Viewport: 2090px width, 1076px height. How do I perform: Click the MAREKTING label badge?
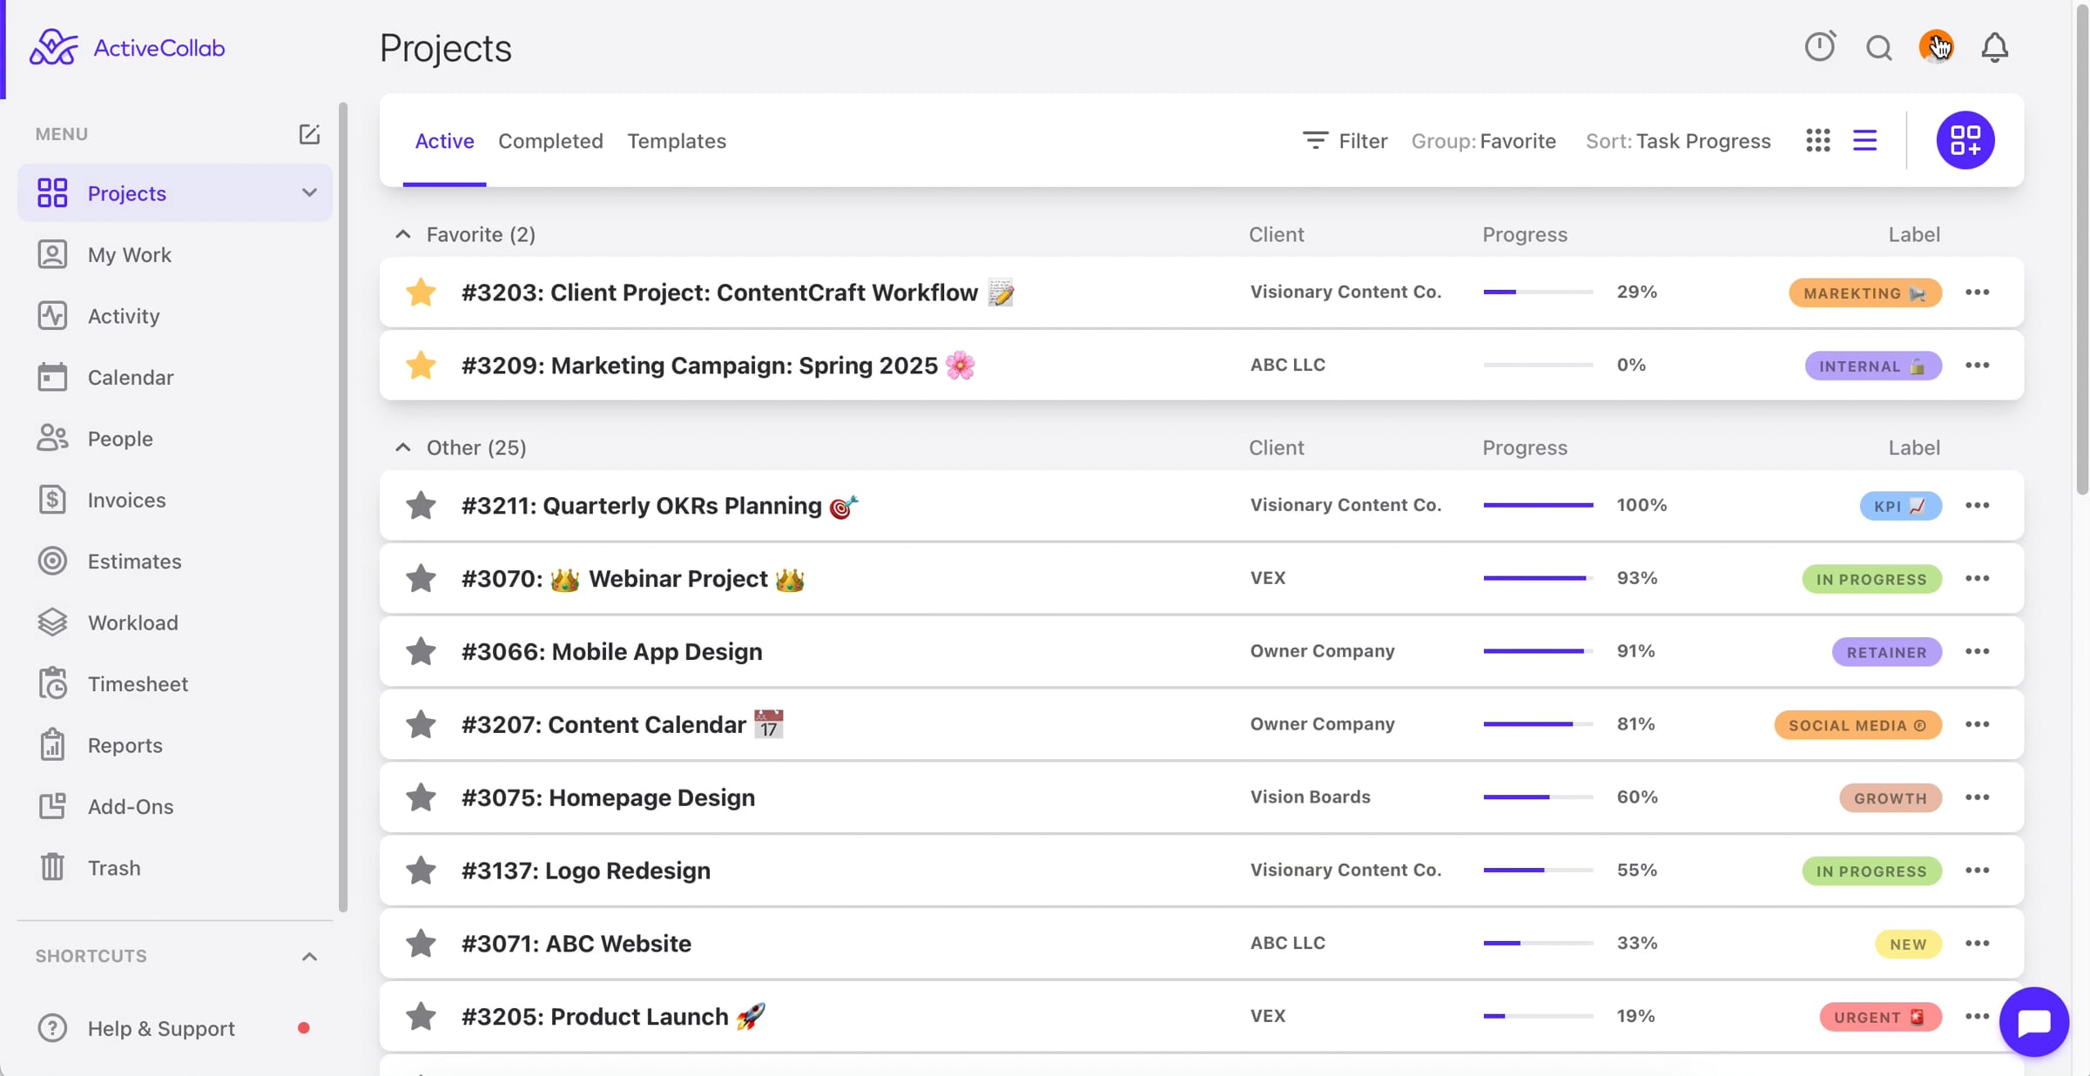[x=1865, y=293]
